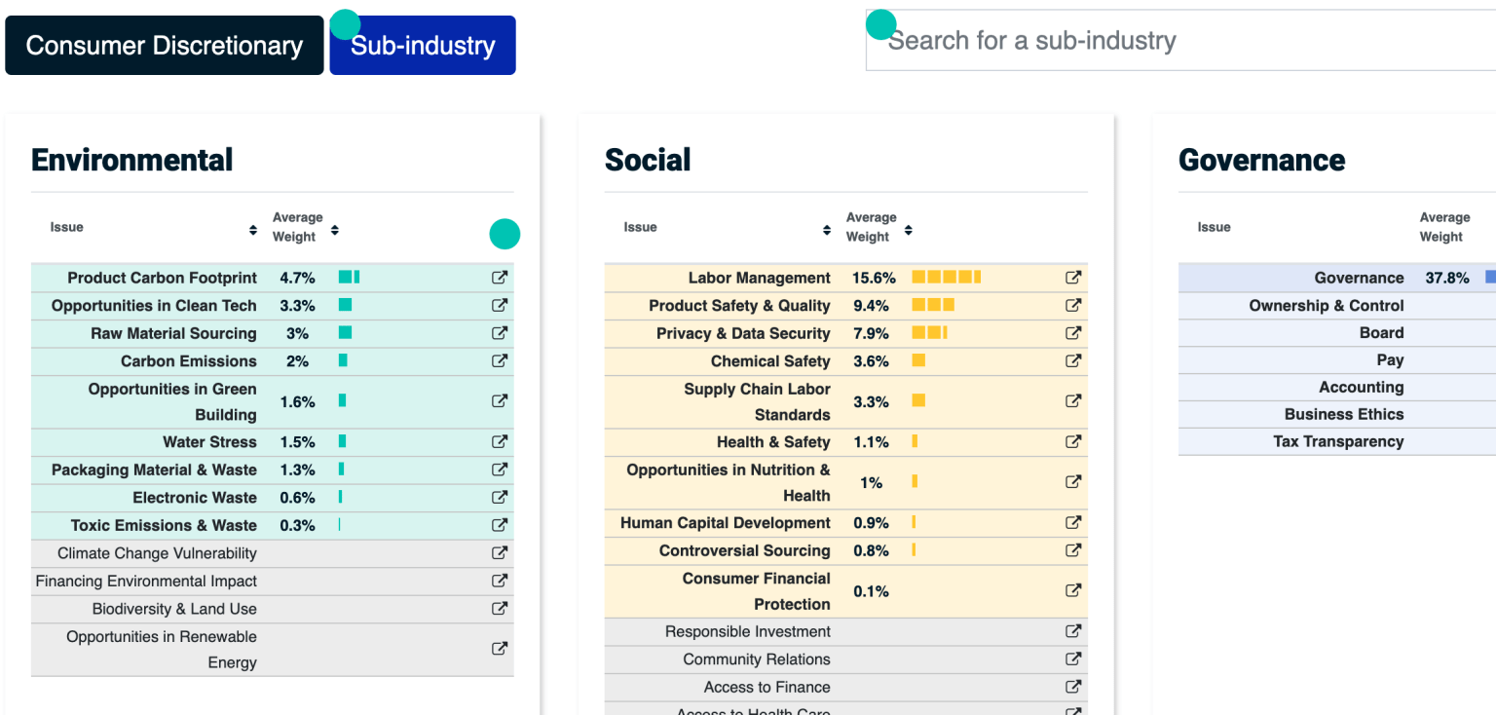
Task: Switch to the Consumer Discretionary tab
Action: [164, 45]
